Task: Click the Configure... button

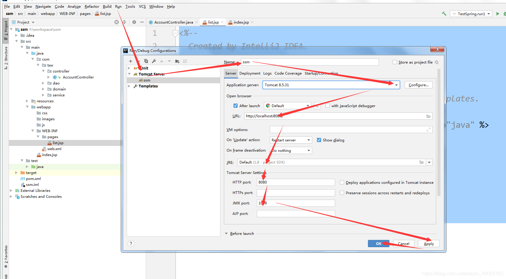Action: point(418,85)
